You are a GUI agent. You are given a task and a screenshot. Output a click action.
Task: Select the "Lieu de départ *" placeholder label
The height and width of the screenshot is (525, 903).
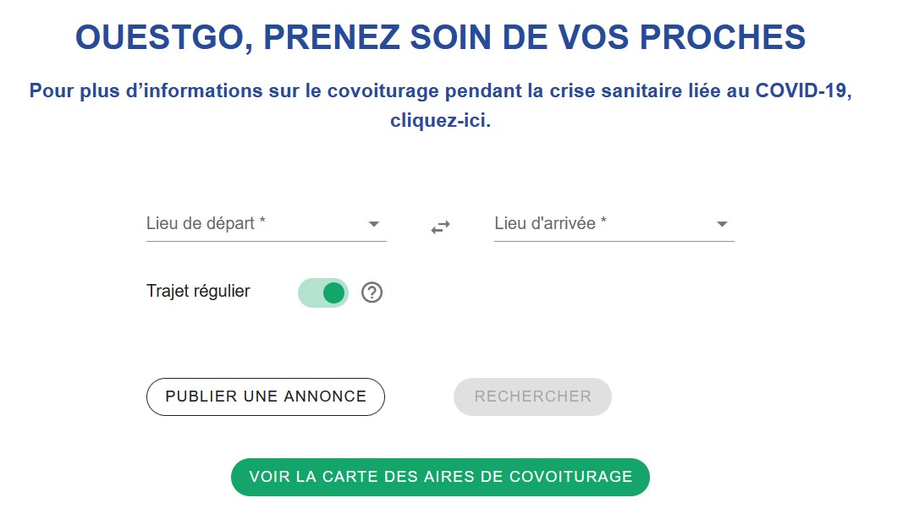[x=206, y=223]
